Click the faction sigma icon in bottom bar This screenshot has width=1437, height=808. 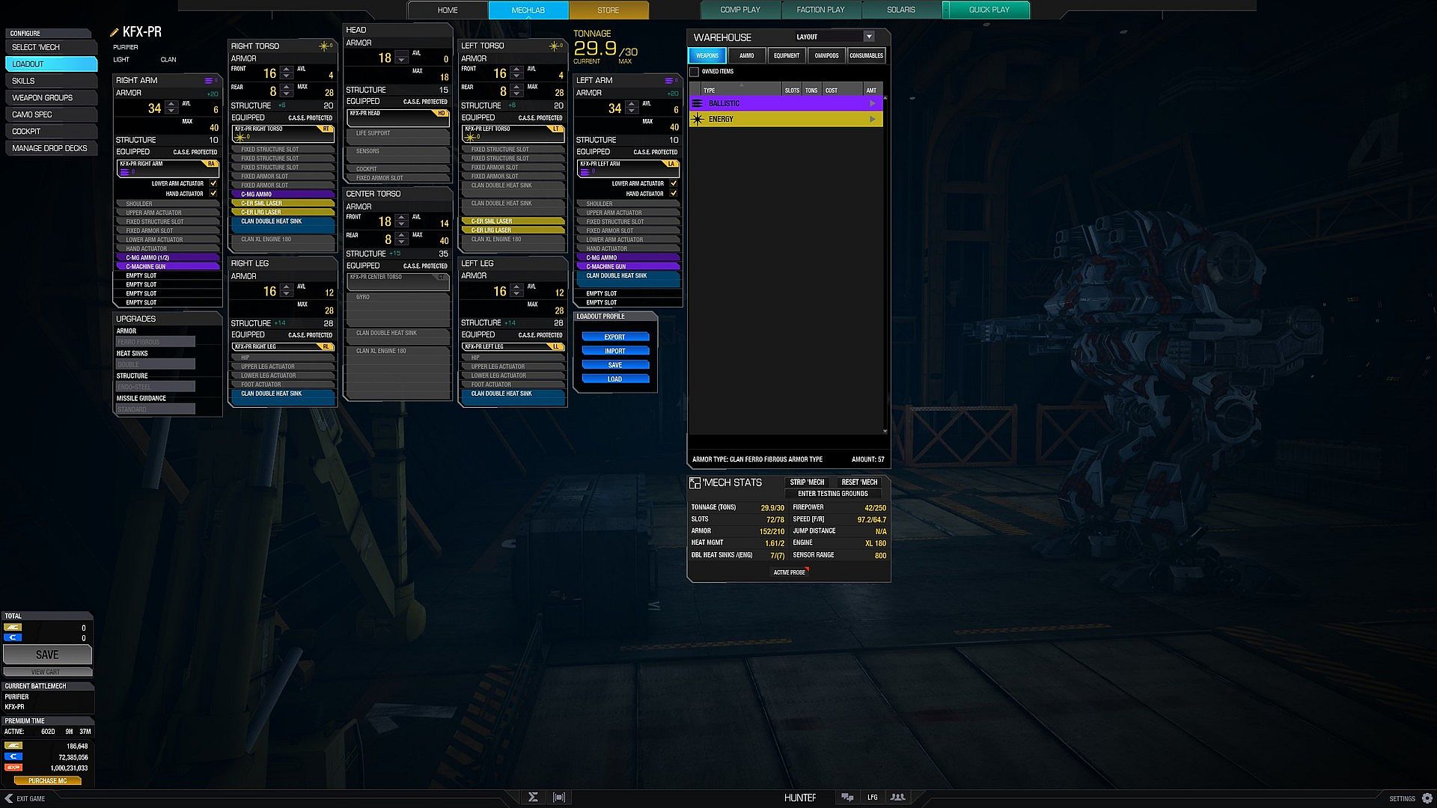coord(533,798)
